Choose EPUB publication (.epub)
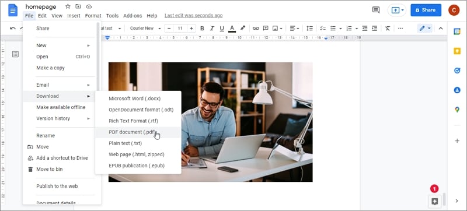The height and width of the screenshot is (211, 467). [x=138, y=166]
